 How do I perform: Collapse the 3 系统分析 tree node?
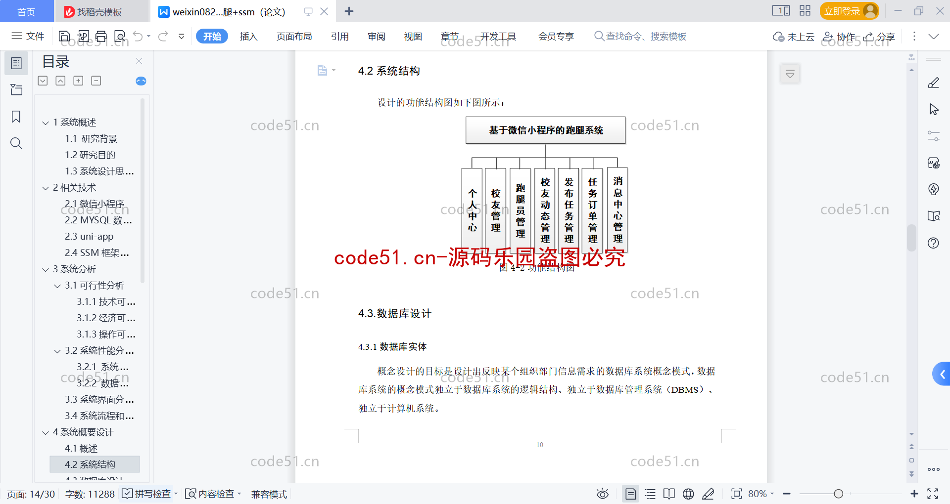46,269
